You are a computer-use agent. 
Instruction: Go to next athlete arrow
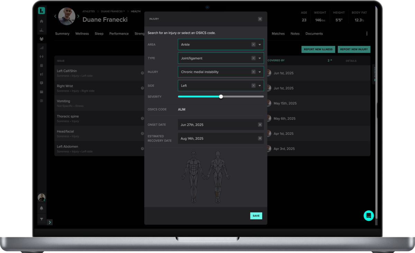click(x=78, y=16)
